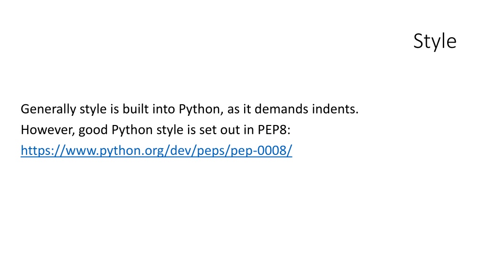
Task: Click the "pep-0008" segment of the URL
Action: tap(258, 151)
